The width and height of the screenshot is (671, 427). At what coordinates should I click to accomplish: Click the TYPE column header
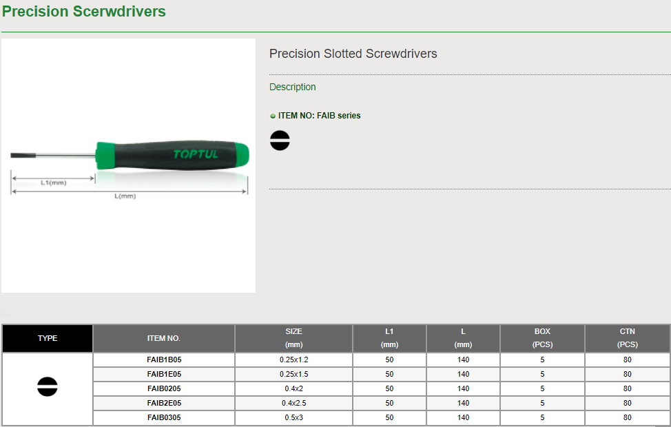(x=48, y=338)
